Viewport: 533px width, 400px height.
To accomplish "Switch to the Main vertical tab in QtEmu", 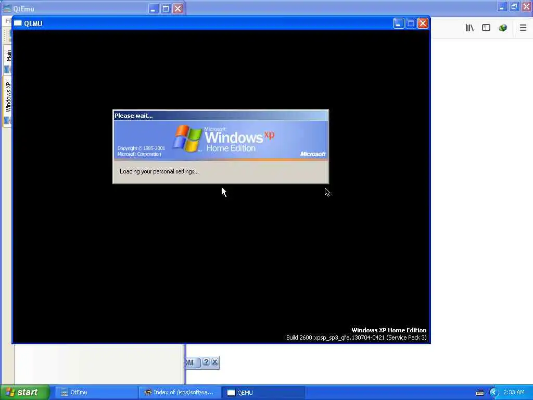I will tap(7, 60).
